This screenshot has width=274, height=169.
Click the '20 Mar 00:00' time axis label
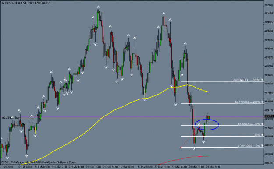[196, 167]
